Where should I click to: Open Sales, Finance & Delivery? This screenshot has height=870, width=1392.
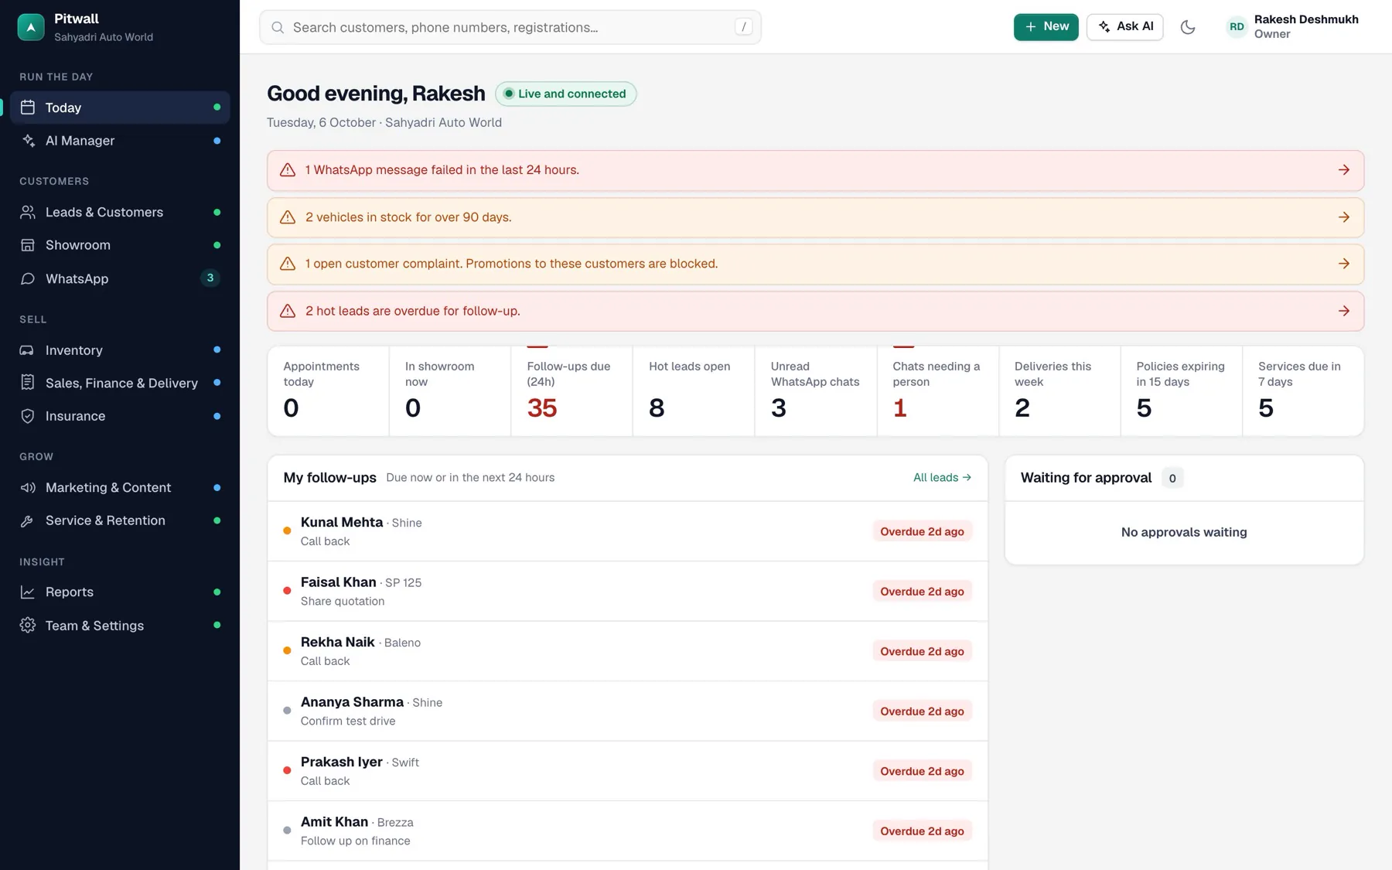[x=120, y=383]
